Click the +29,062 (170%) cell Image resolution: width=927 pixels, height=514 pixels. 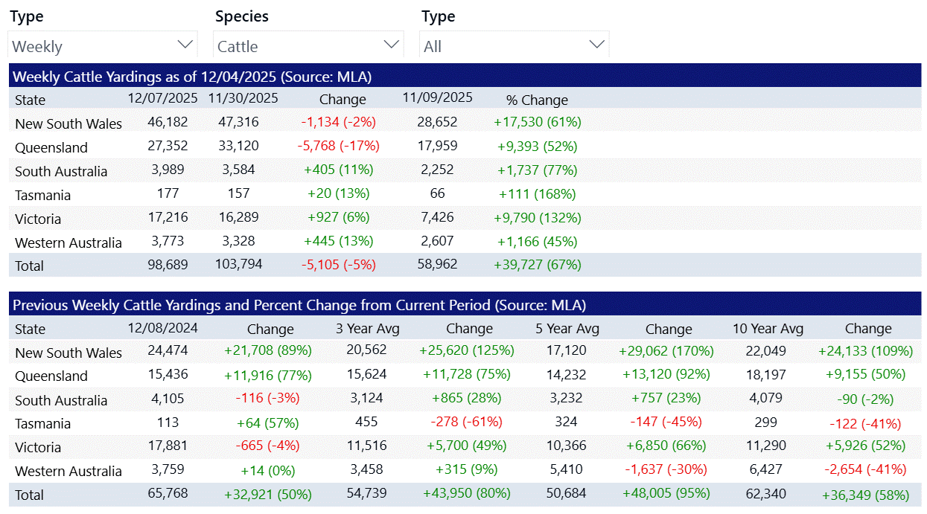[x=666, y=350]
